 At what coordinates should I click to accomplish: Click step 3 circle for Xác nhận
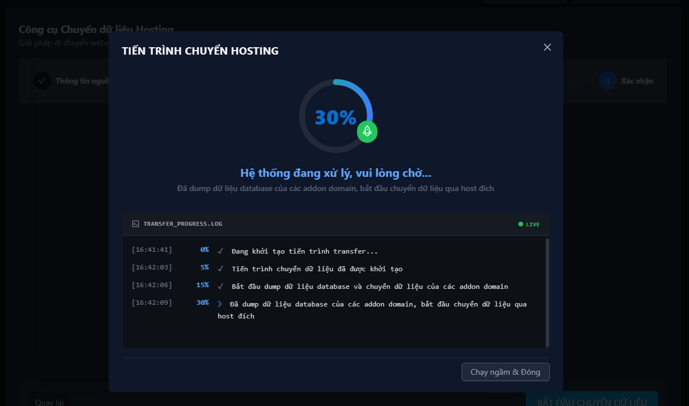click(x=608, y=81)
